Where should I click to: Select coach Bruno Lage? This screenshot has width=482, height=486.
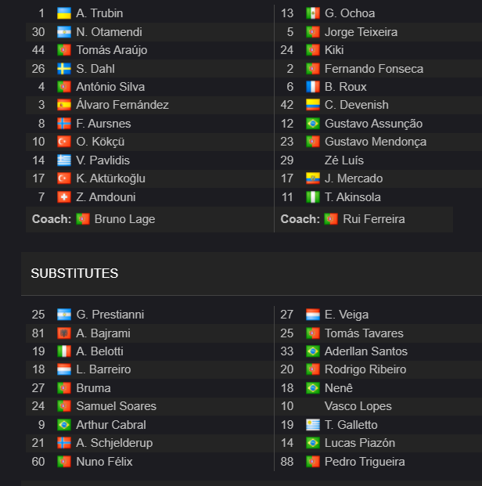point(124,219)
